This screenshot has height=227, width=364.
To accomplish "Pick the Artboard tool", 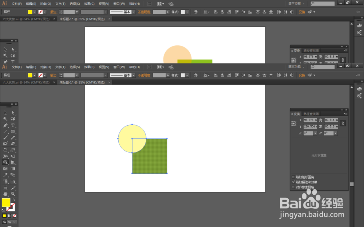I will point(5,188).
